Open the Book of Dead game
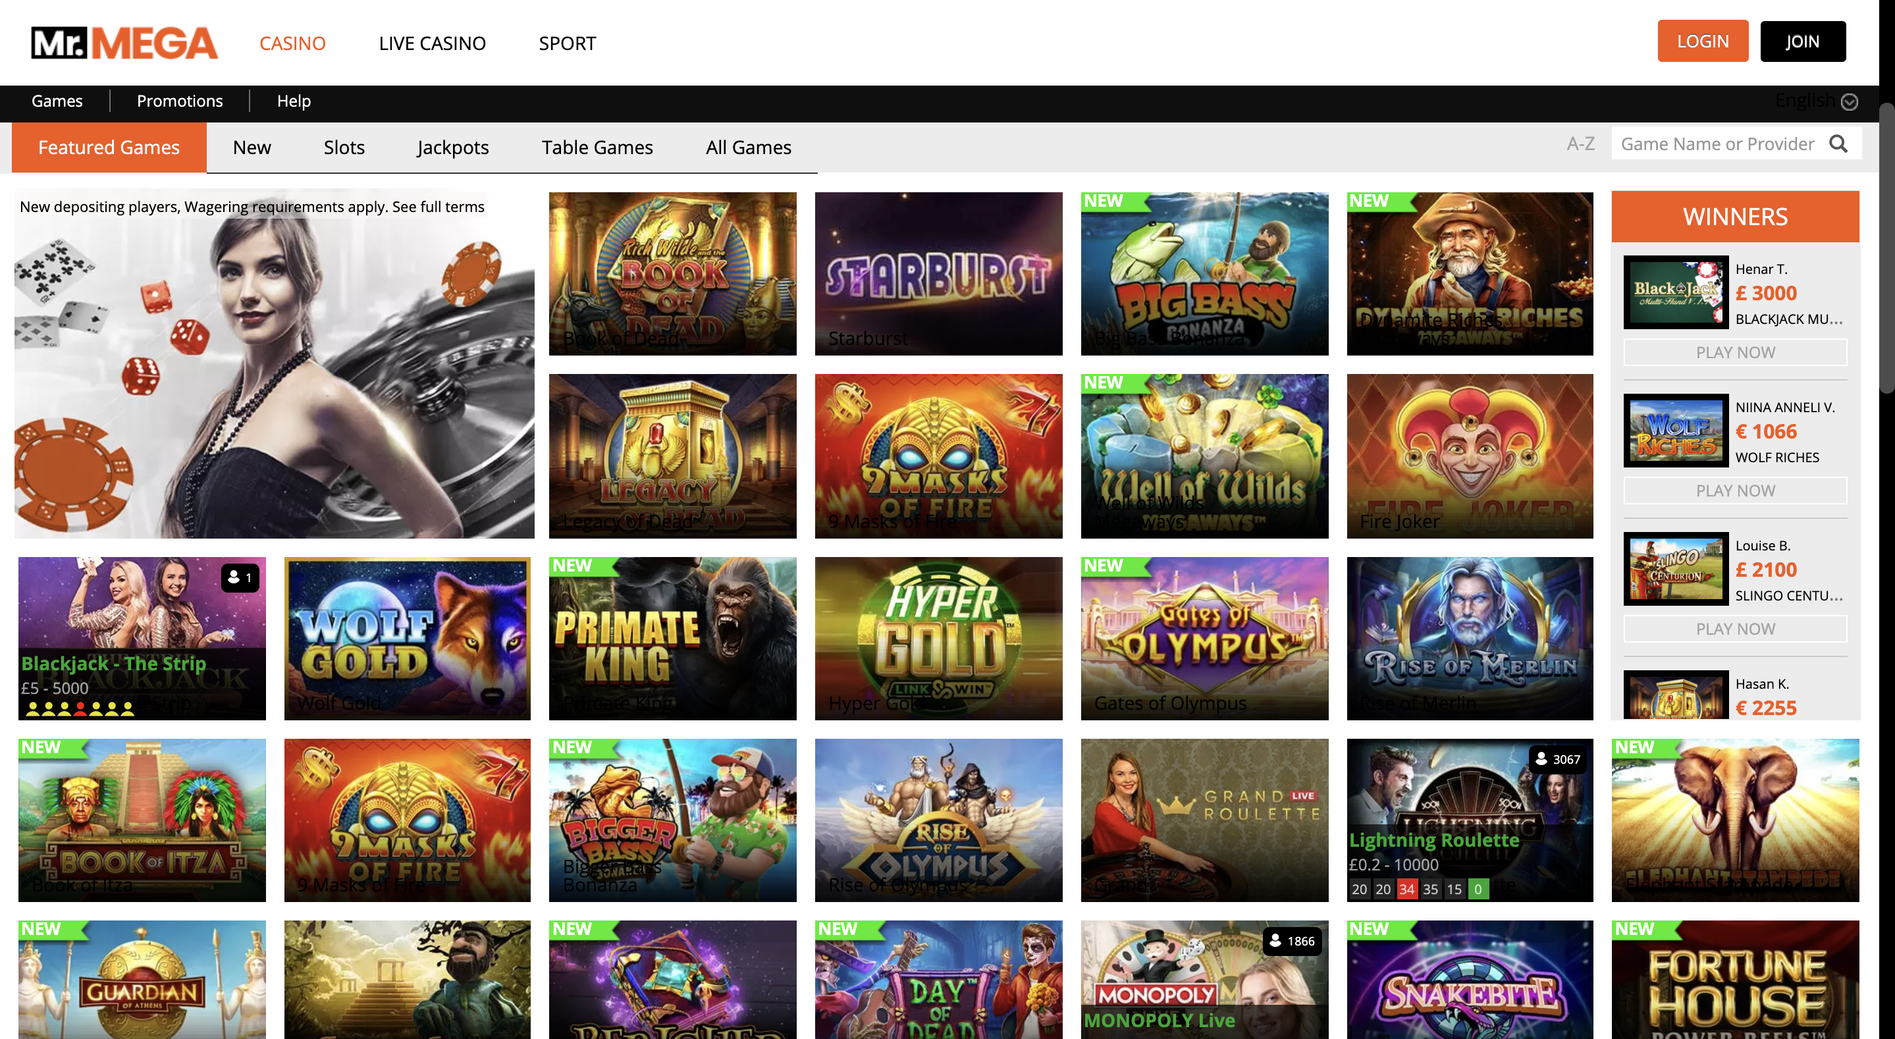Viewport: 1895px width, 1039px height. (x=672, y=274)
